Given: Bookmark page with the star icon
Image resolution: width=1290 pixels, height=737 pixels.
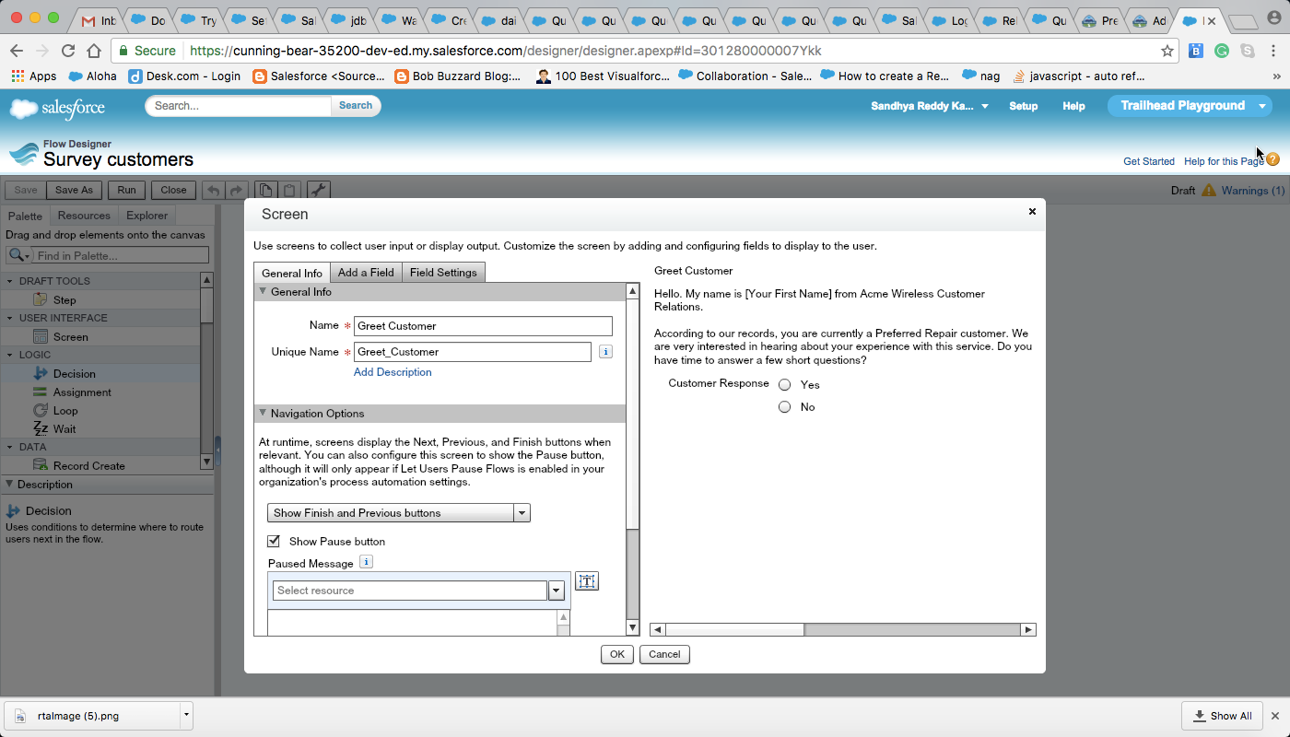Looking at the screenshot, I should pos(1167,51).
